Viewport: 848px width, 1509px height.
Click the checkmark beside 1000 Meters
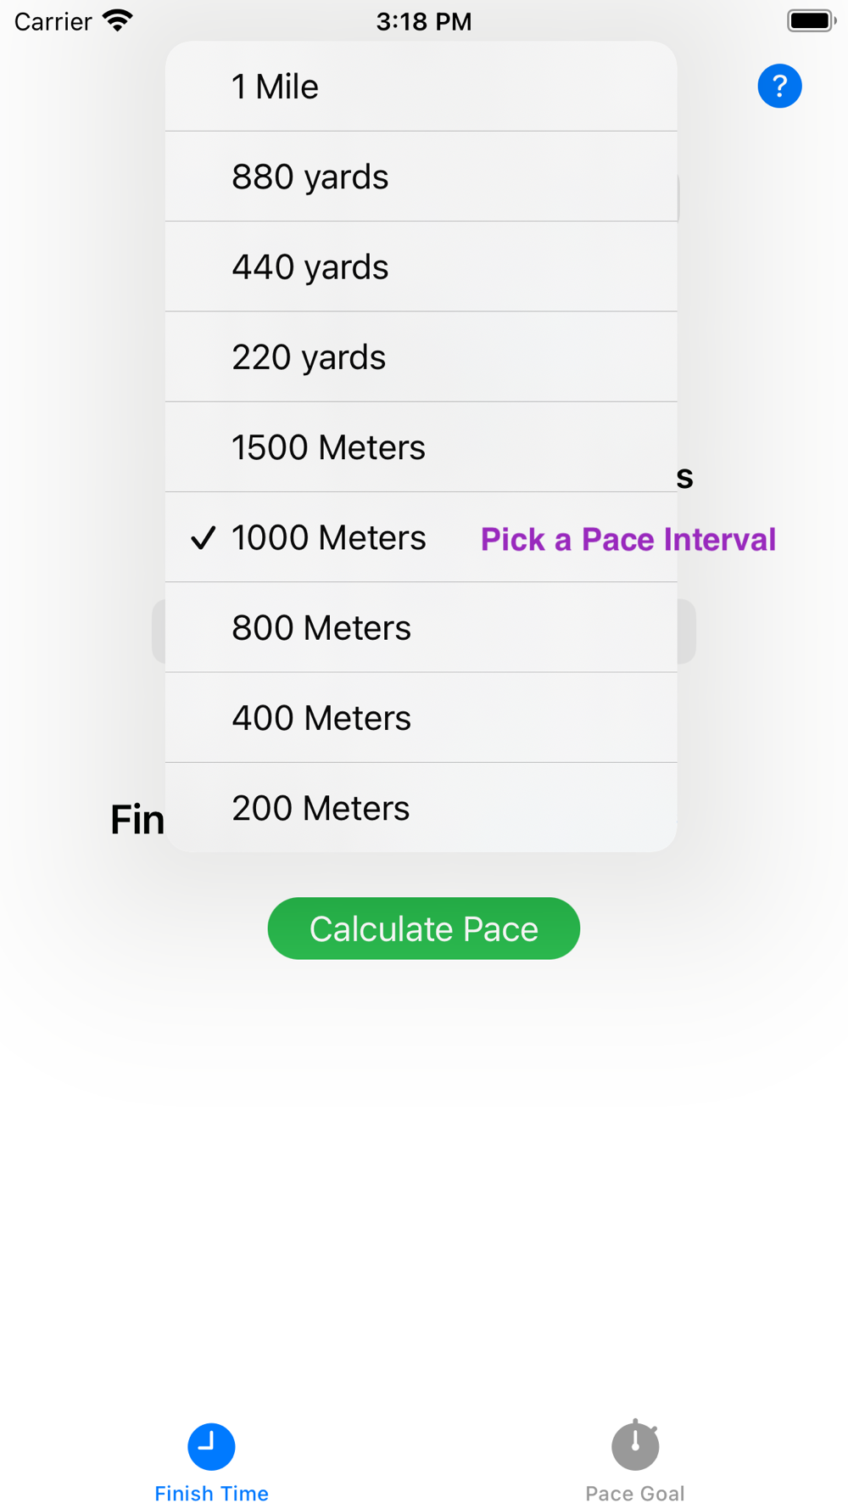(204, 538)
